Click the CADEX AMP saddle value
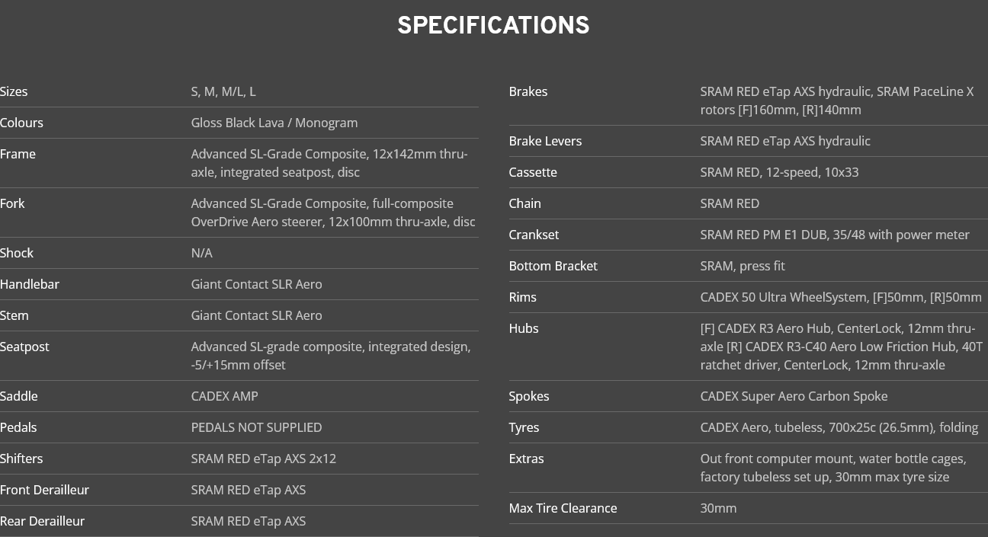The height and width of the screenshot is (537, 988). click(x=224, y=396)
